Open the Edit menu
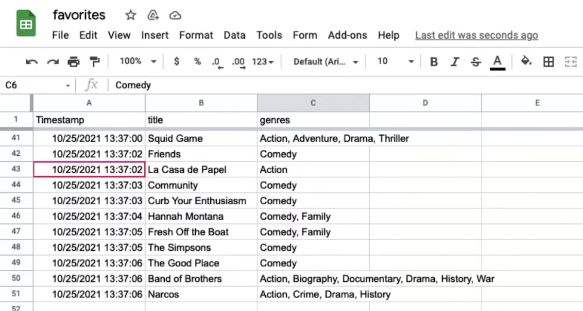The height and width of the screenshot is (311, 583). tap(88, 35)
